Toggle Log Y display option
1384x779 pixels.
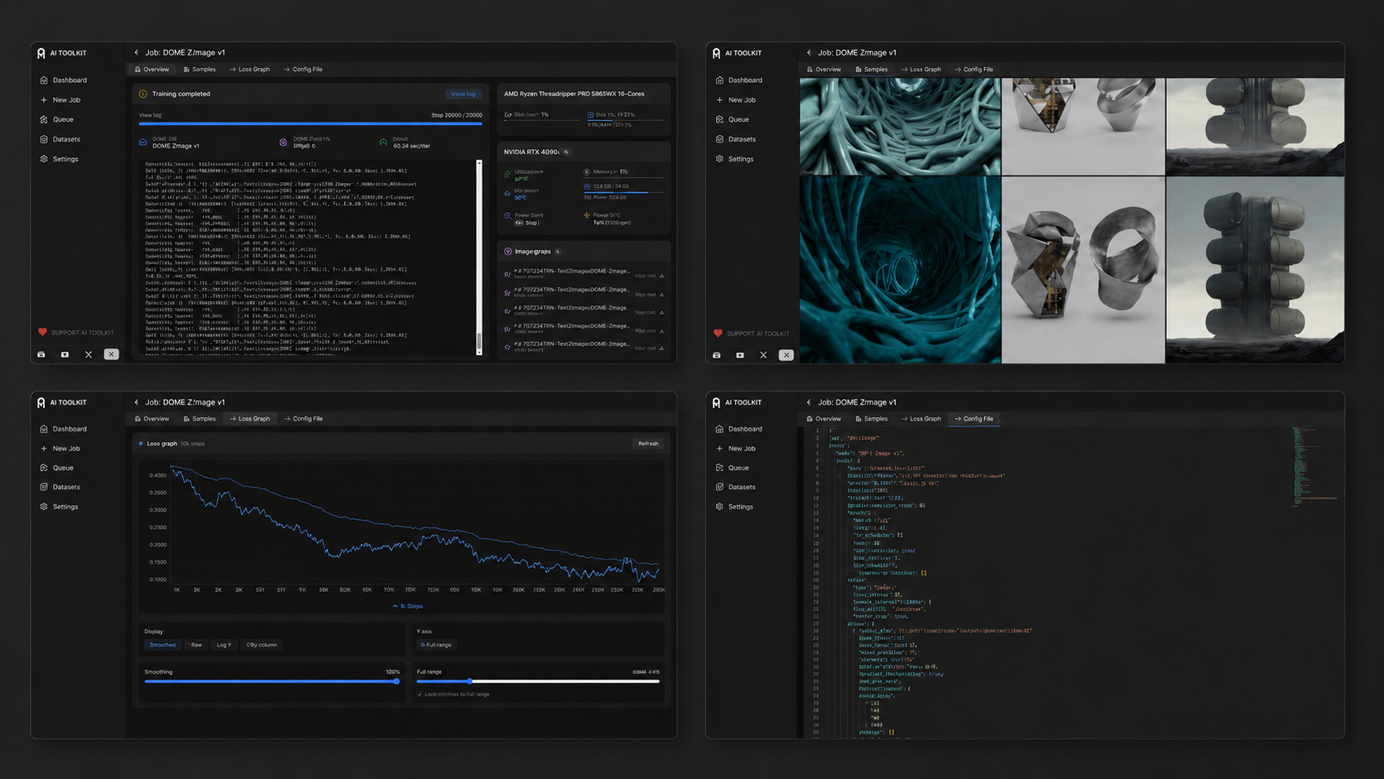[x=223, y=645]
